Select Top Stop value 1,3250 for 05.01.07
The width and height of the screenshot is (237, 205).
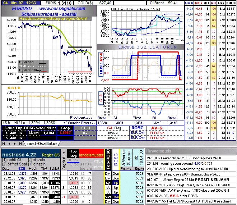pos(74,202)
